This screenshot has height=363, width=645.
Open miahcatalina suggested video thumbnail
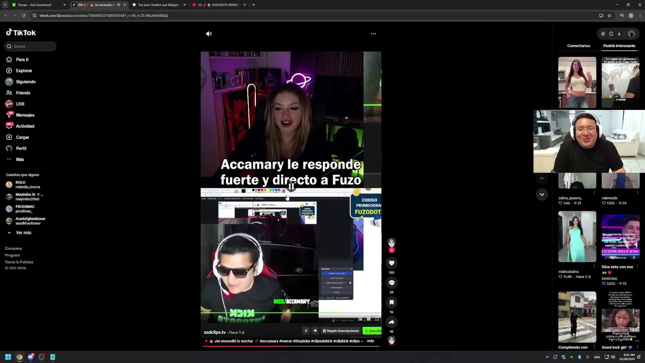[577, 237]
